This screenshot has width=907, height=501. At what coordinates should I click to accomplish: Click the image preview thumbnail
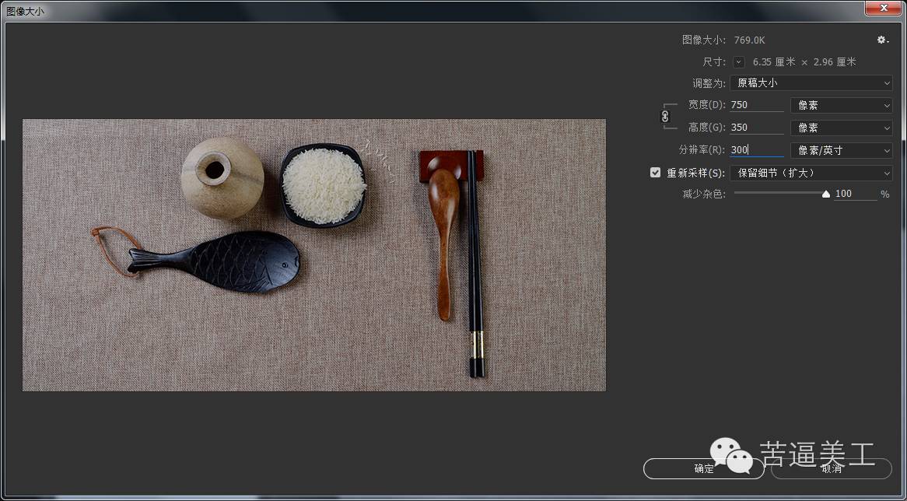pyautogui.click(x=314, y=255)
